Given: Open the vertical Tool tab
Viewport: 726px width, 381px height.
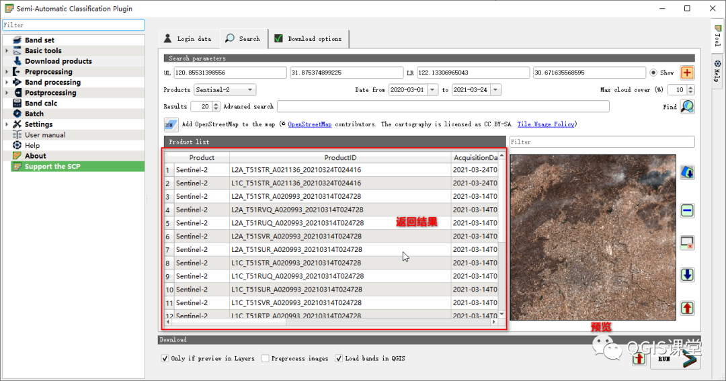Looking at the screenshot, I should (x=717, y=35).
